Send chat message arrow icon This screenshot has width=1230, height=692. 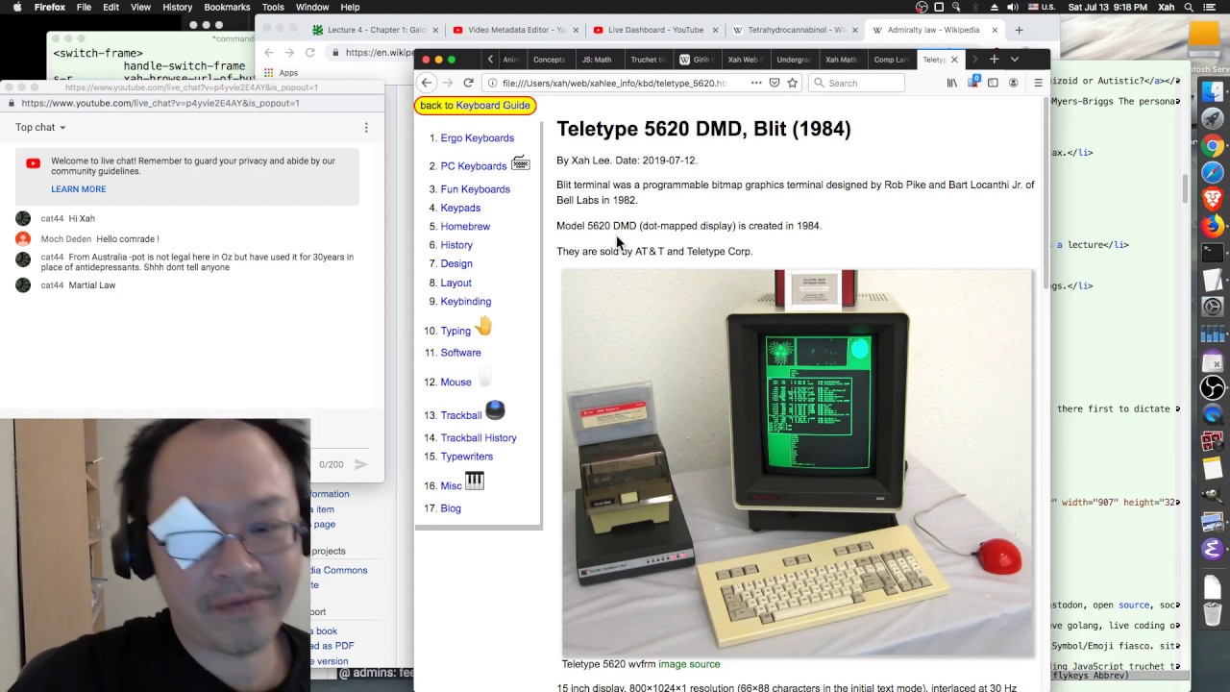pyautogui.click(x=360, y=464)
